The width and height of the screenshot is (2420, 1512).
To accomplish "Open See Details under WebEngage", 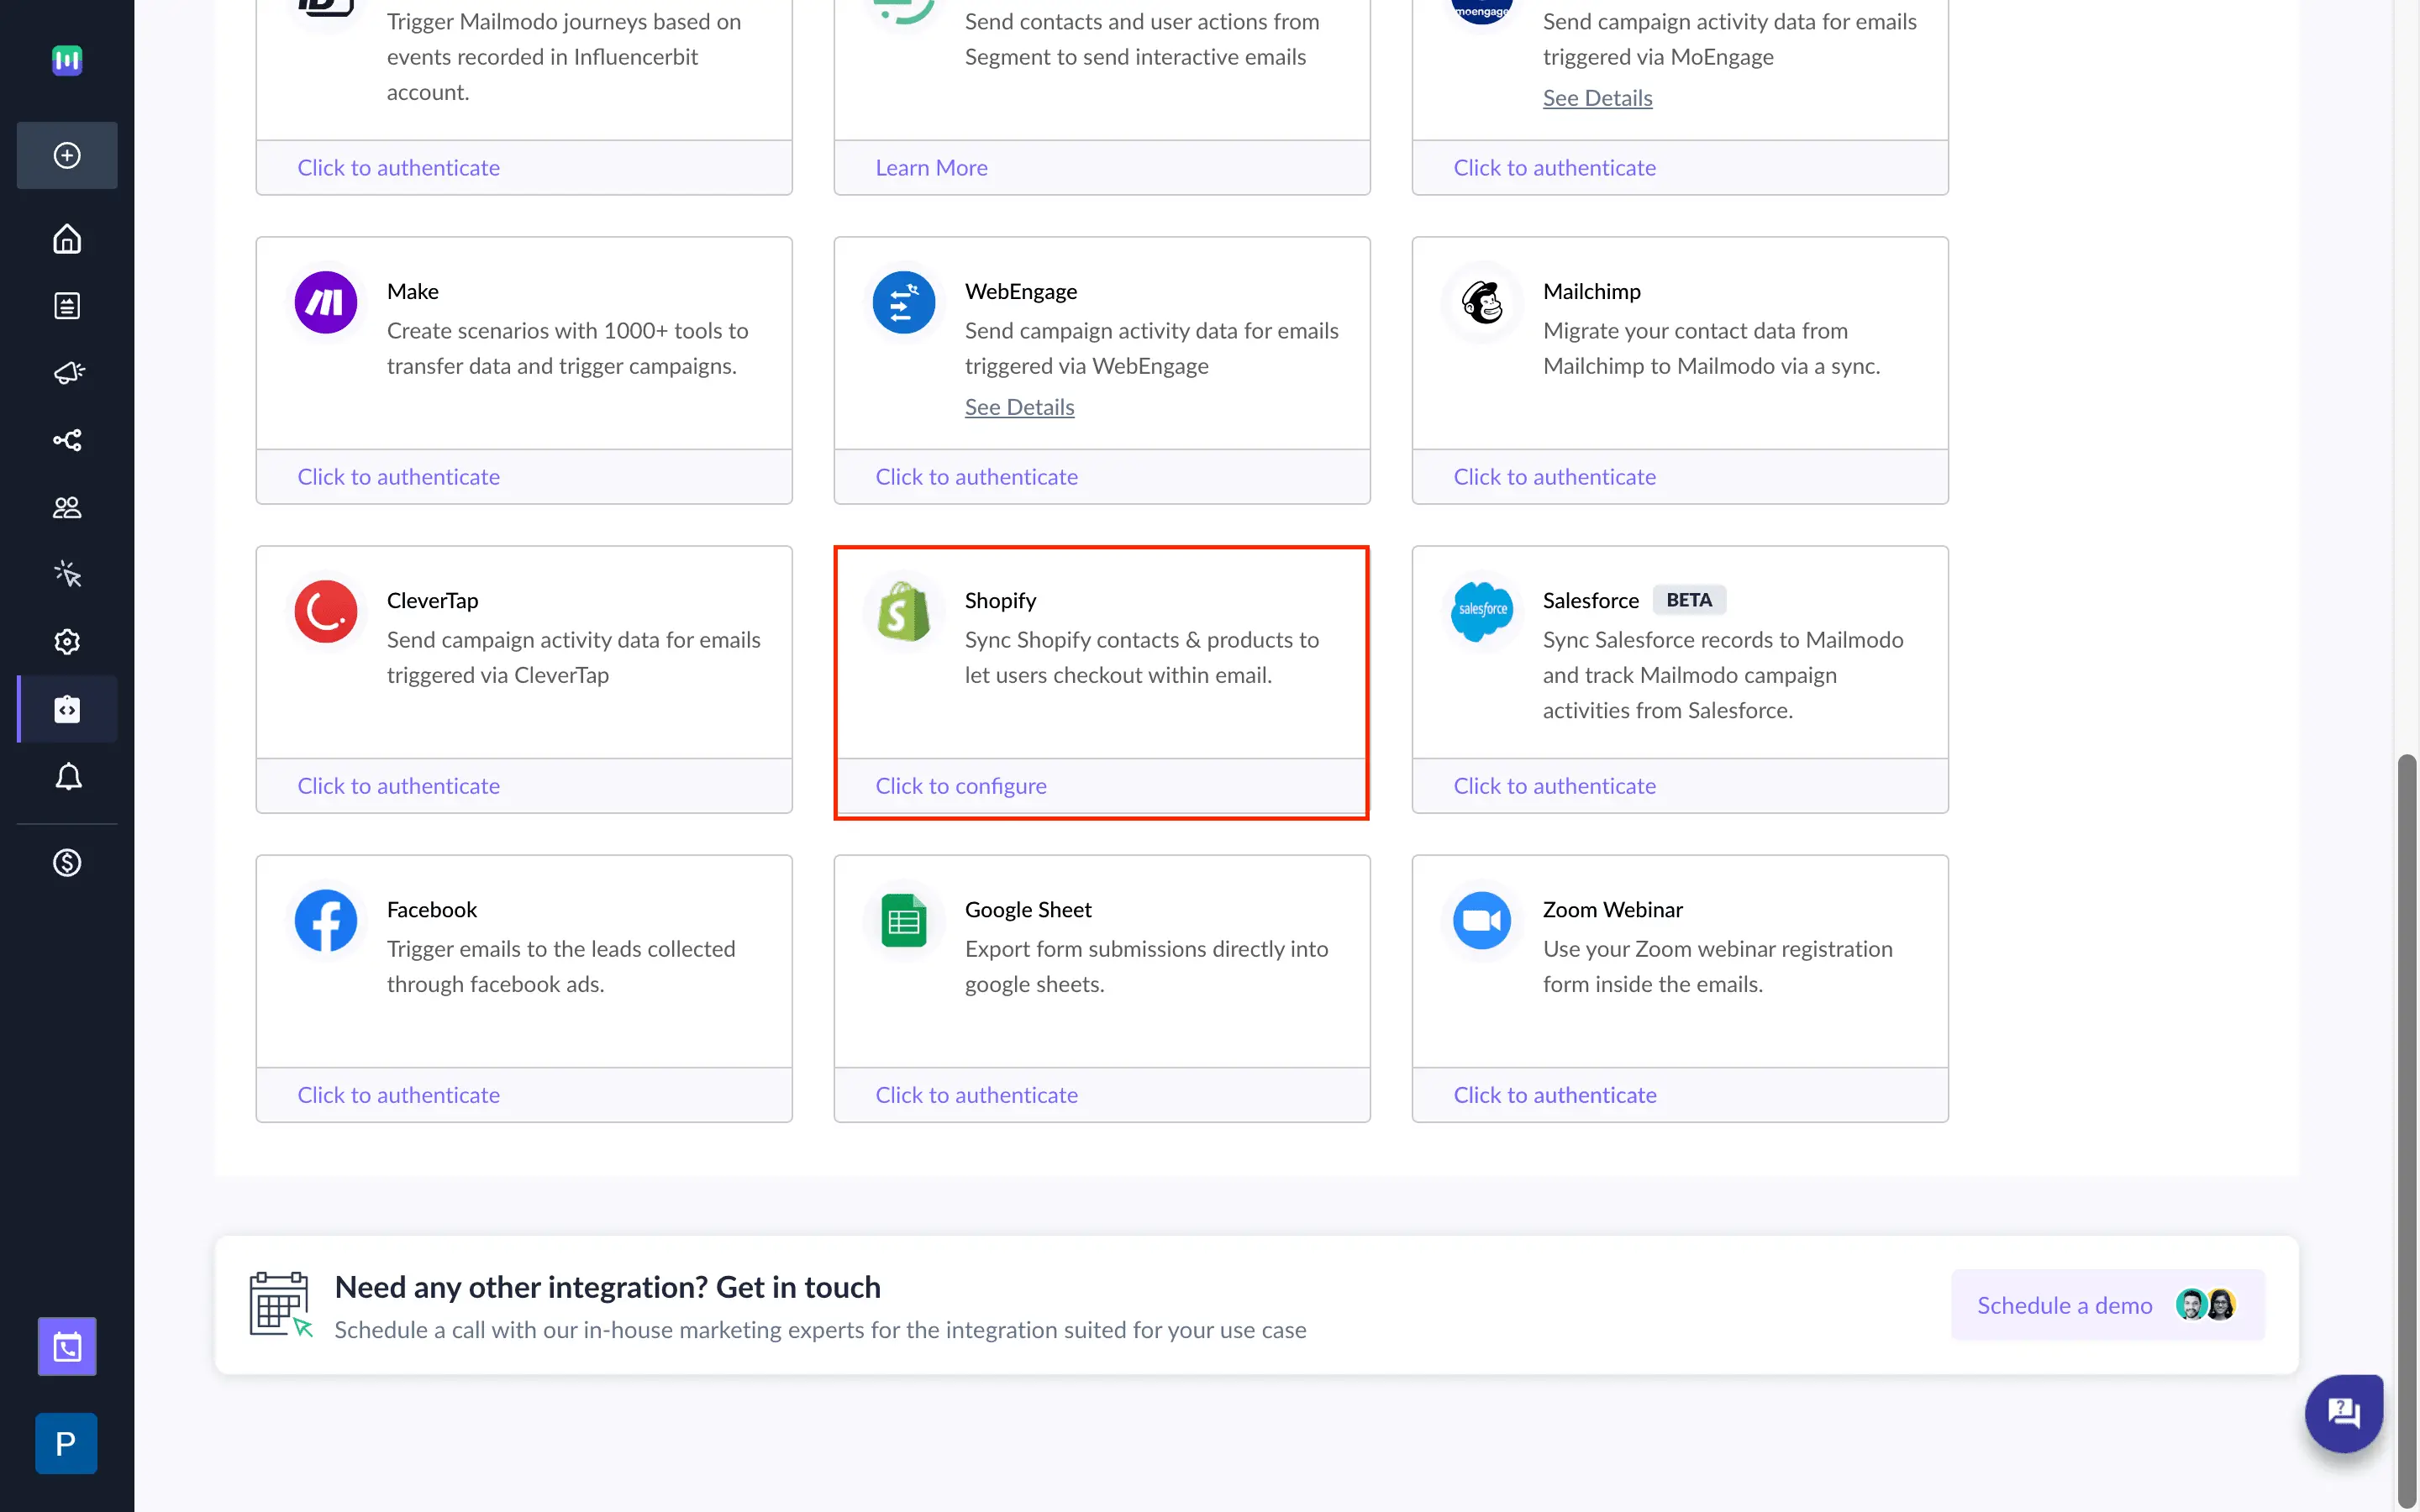I will tap(1019, 406).
